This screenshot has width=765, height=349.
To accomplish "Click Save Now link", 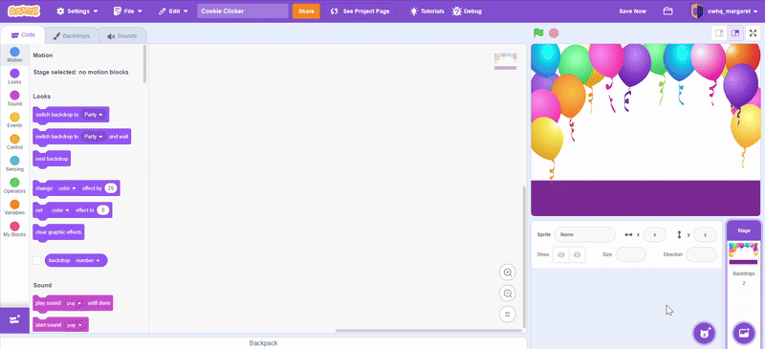I will point(632,11).
